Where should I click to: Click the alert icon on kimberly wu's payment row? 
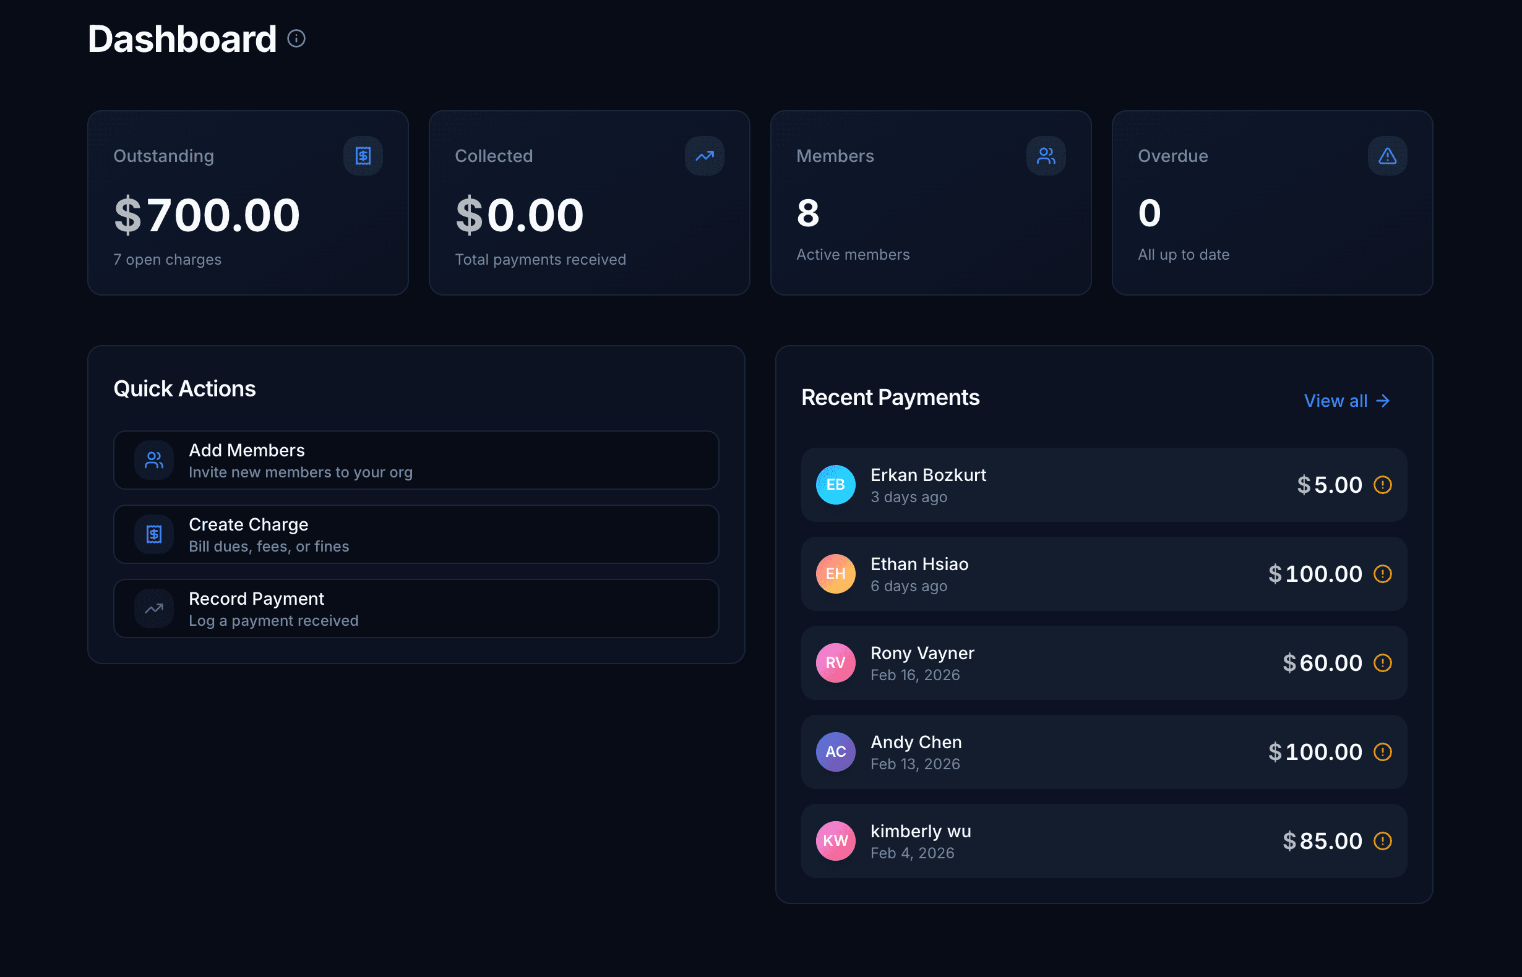coord(1384,840)
